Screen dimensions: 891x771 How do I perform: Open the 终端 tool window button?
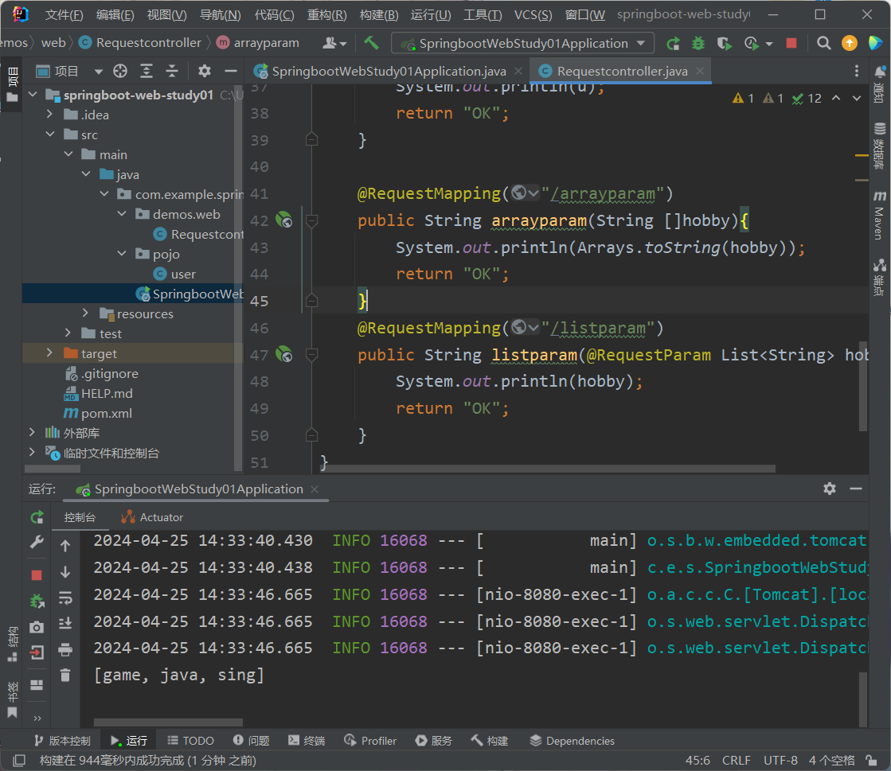point(307,741)
